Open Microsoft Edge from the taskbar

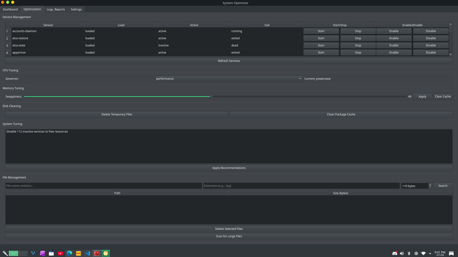(x=69, y=253)
